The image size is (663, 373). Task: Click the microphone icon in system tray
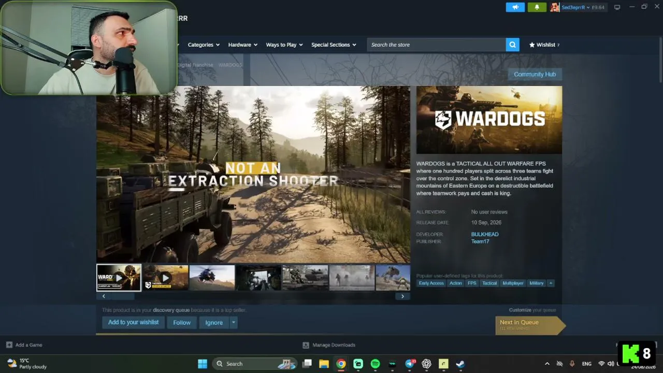[572, 364]
